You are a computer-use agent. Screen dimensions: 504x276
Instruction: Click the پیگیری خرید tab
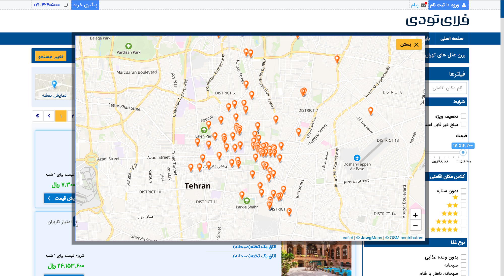pos(85,5)
